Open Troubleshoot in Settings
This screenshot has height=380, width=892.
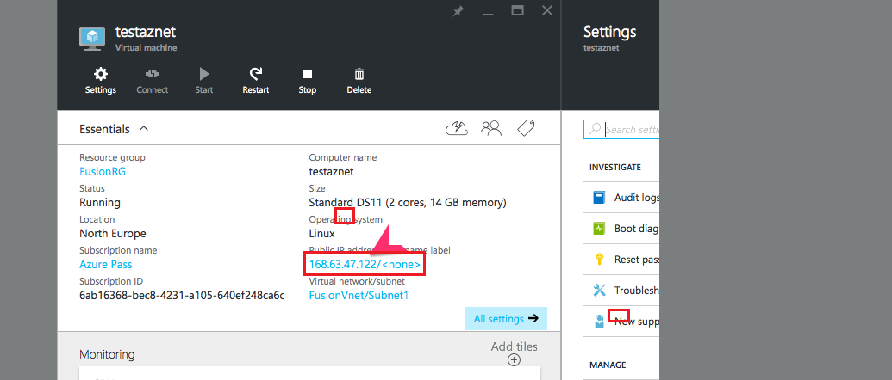click(621, 291)
